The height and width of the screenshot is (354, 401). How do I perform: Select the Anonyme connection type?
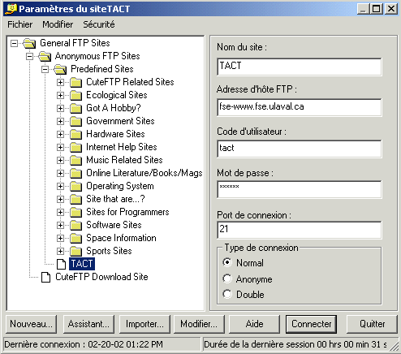pos(227,278)
